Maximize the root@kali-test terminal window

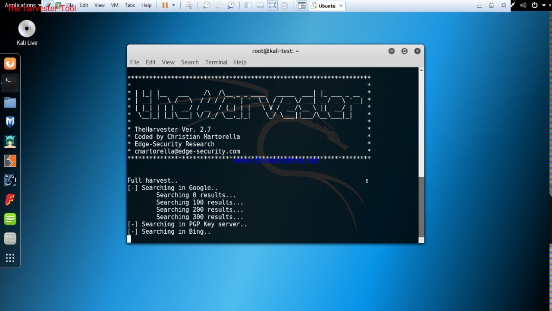click(x=405, y=51)
